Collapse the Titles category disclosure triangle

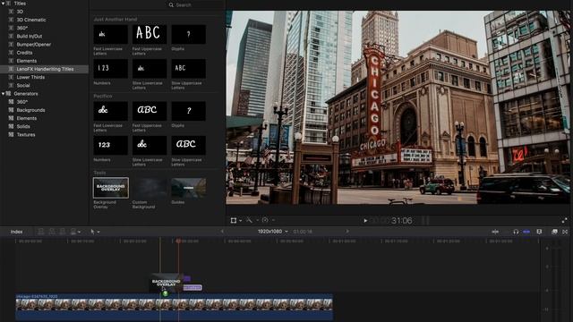click(3, 4)
